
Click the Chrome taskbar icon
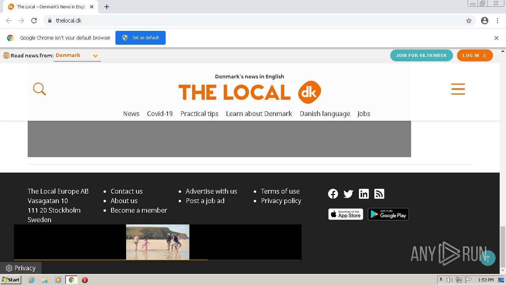point(72,280)
